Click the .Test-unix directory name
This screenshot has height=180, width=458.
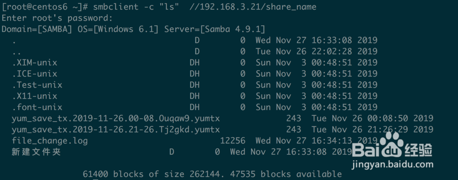click(37, 85)
